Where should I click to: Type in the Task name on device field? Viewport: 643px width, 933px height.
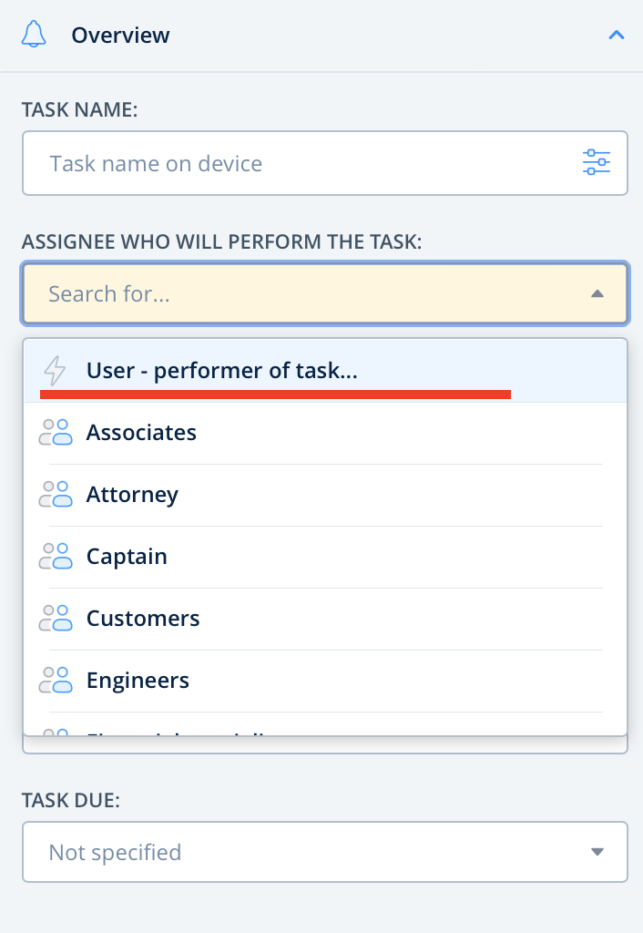coord(291,164)
